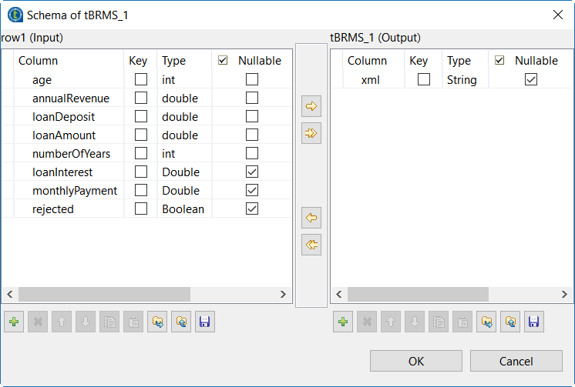The image size is (575, 387).
Task: Open Type cell for xml output column
Action: coord(462,79)
